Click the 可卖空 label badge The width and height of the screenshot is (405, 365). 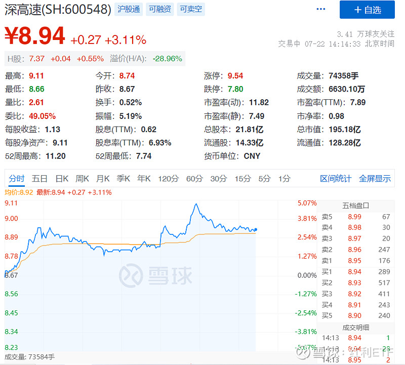[190, 9]
